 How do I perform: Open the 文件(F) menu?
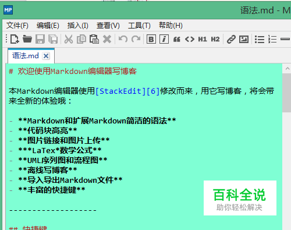click(x=17, y=26)
